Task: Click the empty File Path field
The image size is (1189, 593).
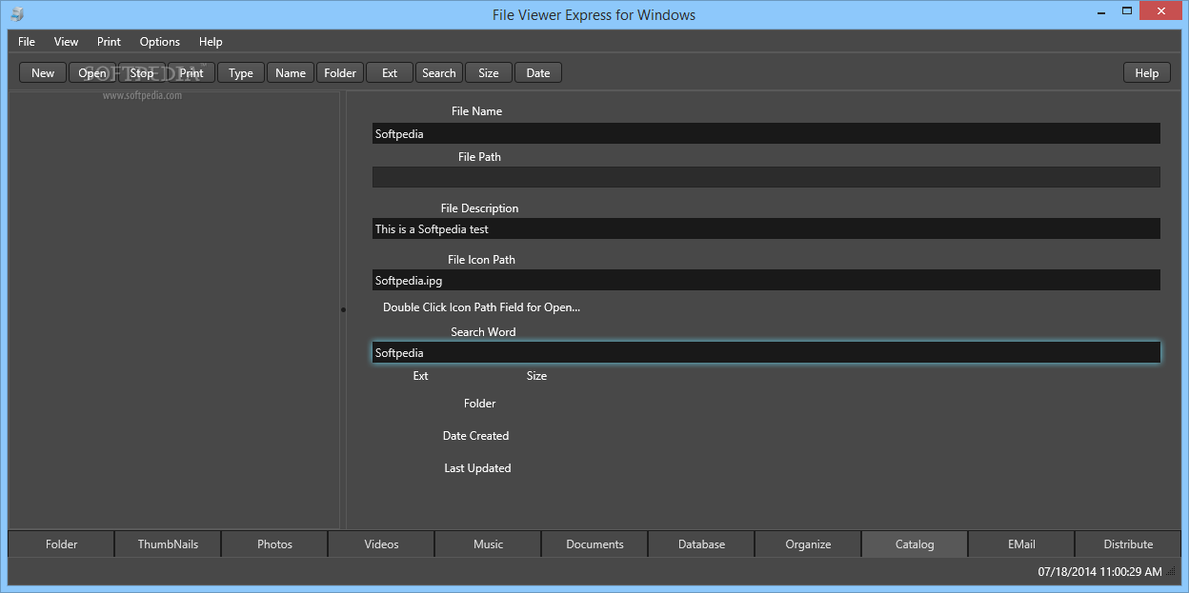Action: 766,177
